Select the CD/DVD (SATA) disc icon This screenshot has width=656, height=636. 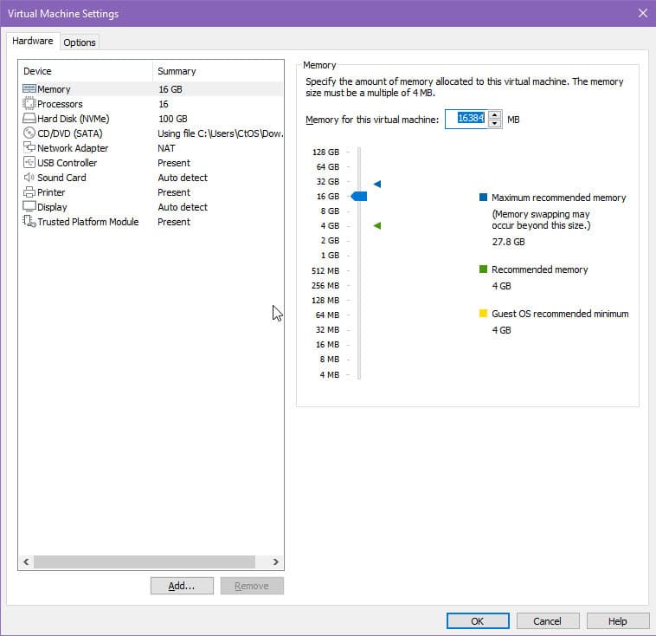tap(29, 133)
